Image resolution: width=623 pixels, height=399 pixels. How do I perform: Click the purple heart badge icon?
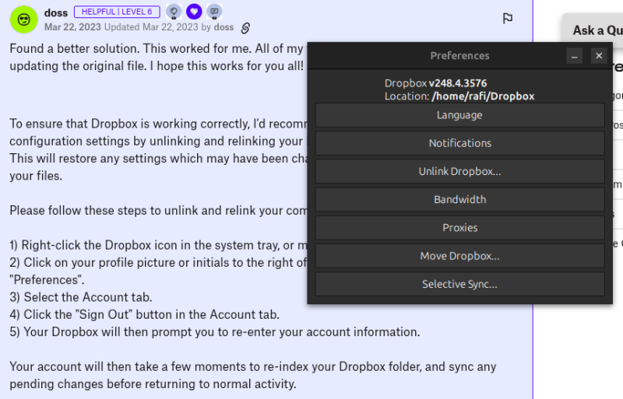click(x=194, y=12)
